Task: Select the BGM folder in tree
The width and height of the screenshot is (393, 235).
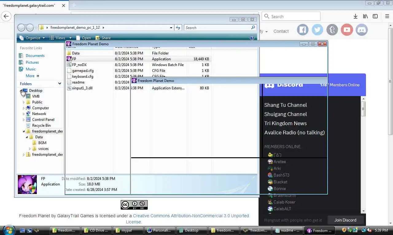Action: pyautogui.click(x=42, y=143)
